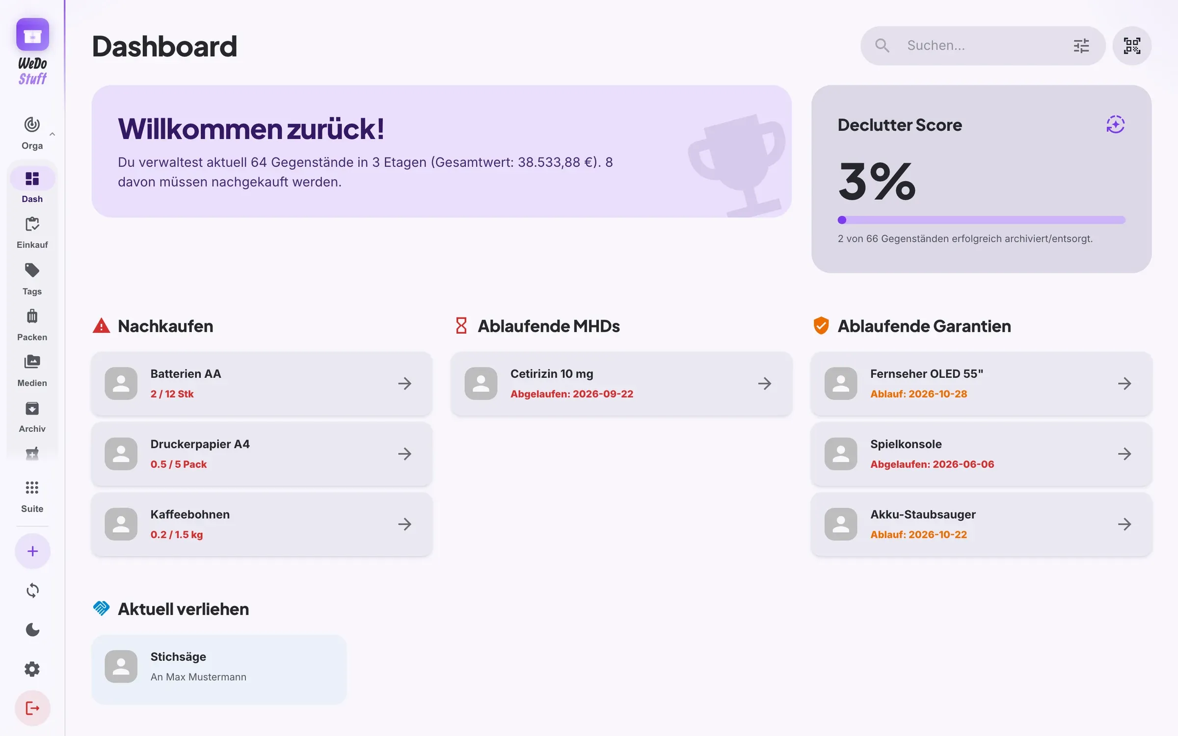The width and height of the screenshot is (1178, 736).
Task: Add a new item with plus button
Action: click(32, 551)
